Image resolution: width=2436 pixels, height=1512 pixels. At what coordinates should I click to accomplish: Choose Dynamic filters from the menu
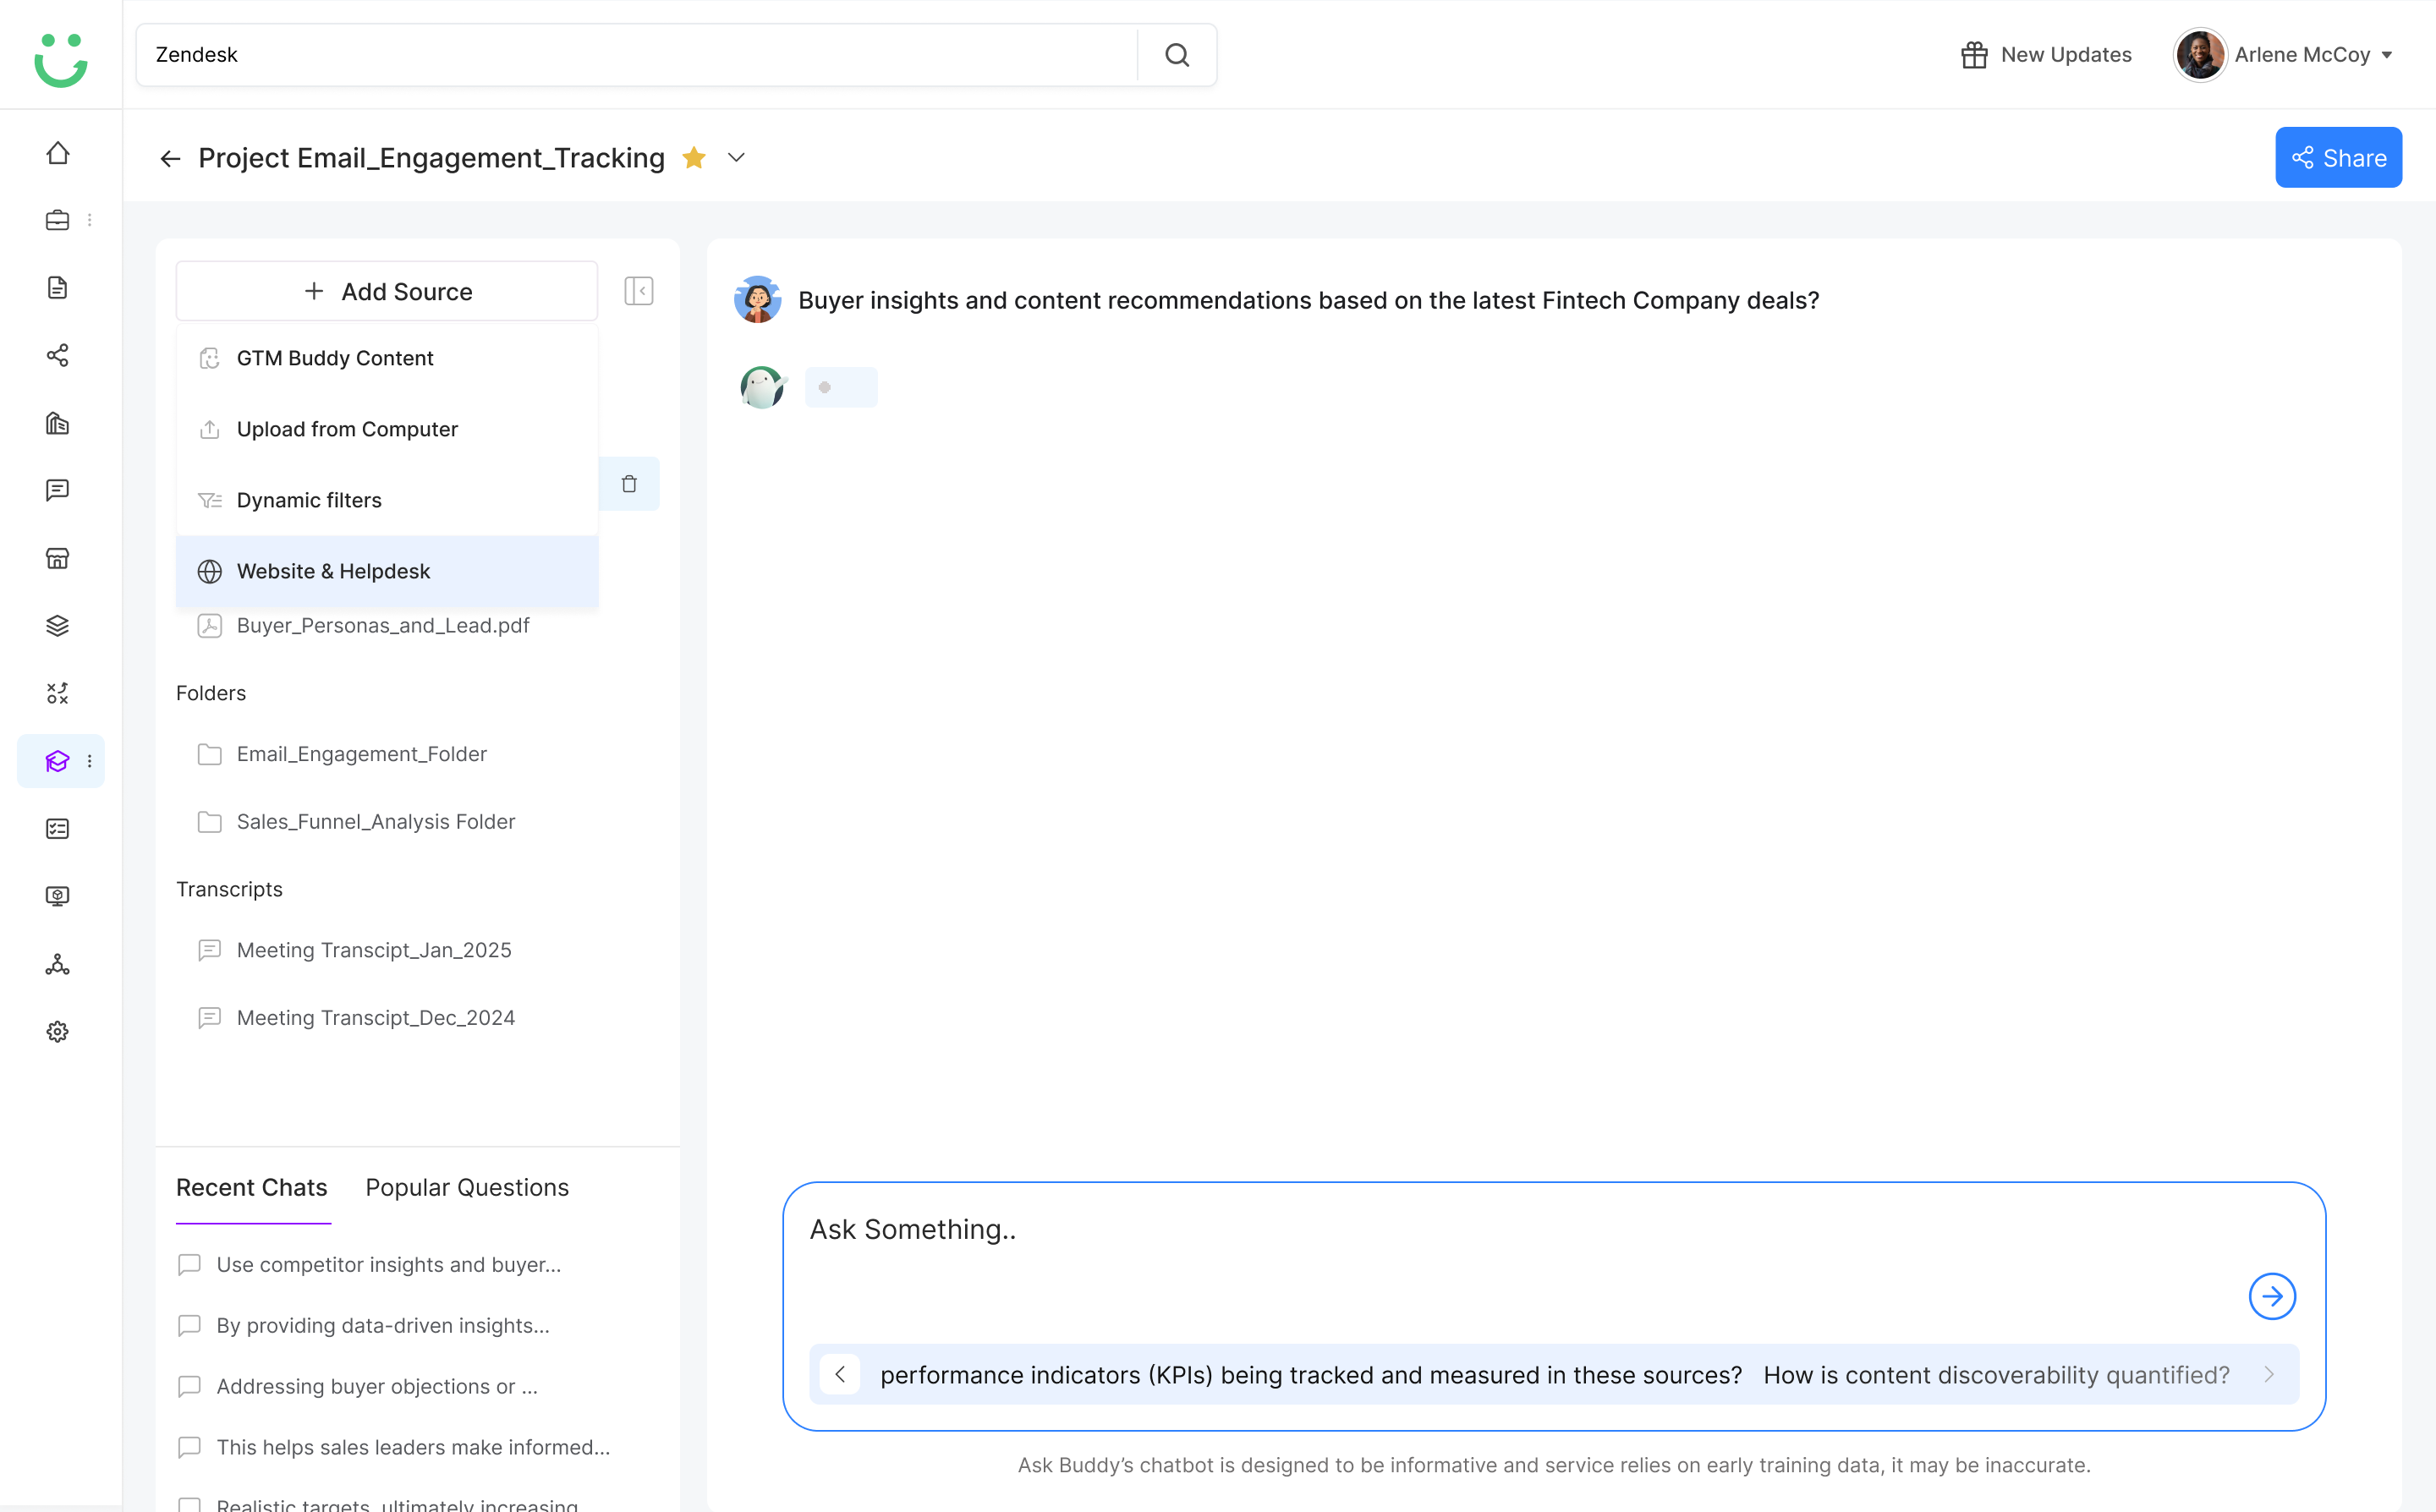pos(387,500)
